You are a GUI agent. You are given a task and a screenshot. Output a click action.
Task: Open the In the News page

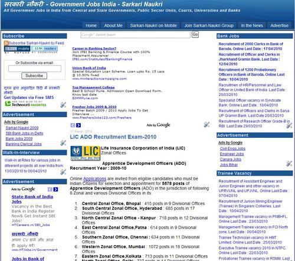click(252, 25)
